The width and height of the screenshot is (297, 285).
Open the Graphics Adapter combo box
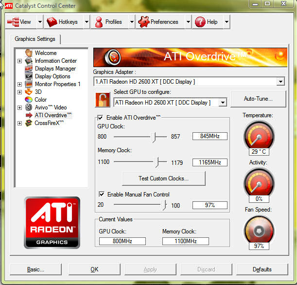[189, 82]
